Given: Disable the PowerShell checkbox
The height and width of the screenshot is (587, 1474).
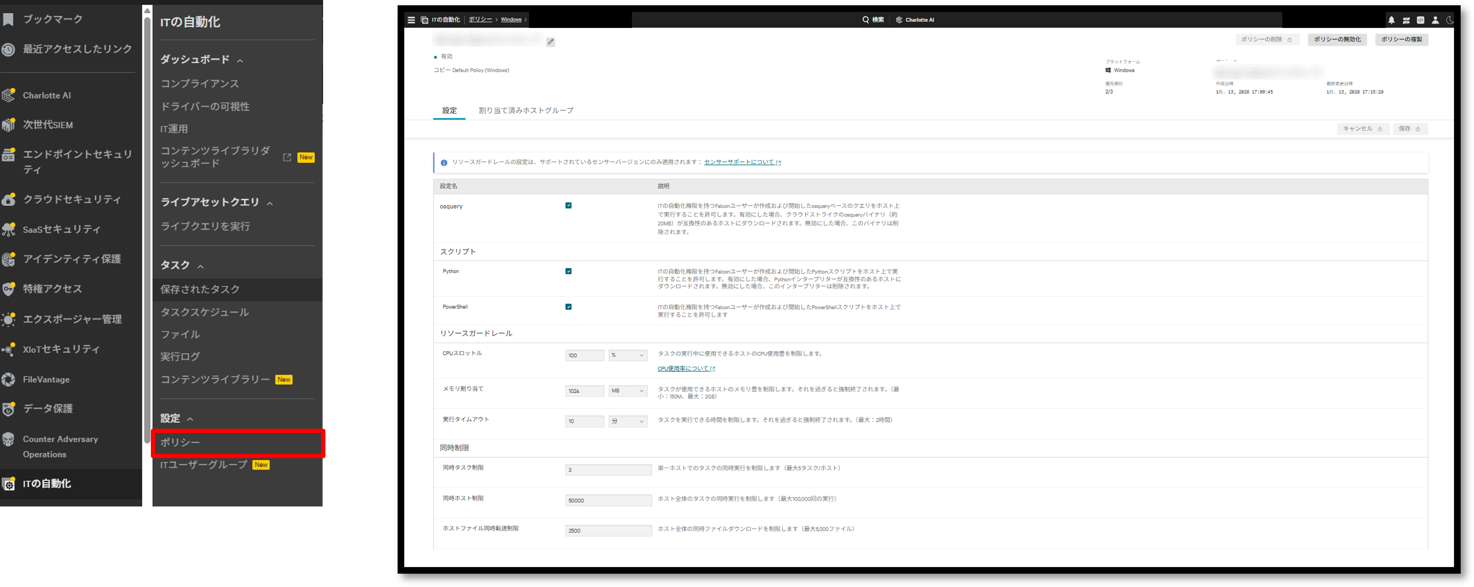Looking at the screenshot, I should tap(568, 307).
